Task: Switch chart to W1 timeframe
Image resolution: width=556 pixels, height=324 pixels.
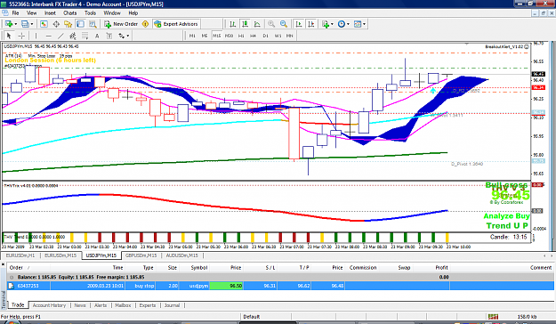Action: coord(278,36)
